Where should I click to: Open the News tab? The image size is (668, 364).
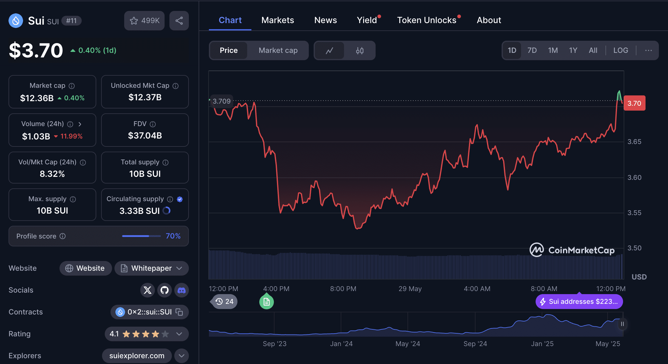pos(325,20)
